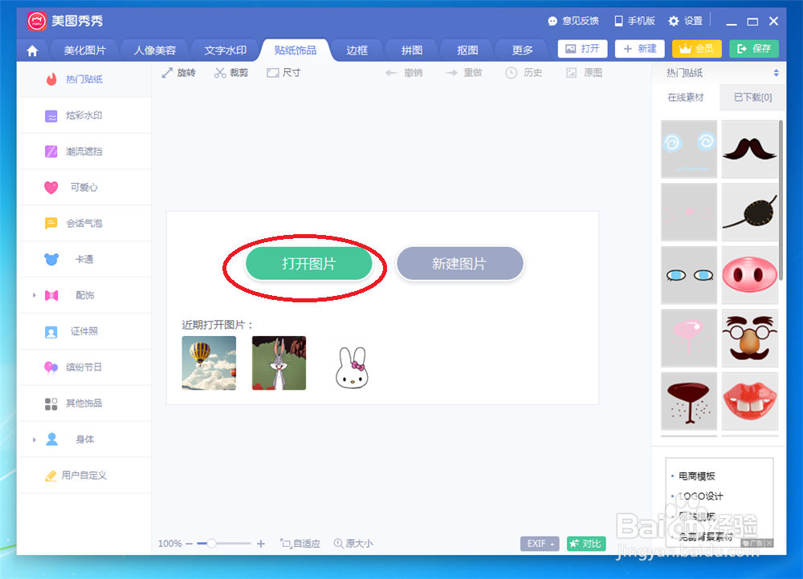Undo with the 撤销 arrow

pyautogui.click(x=404, y=73)
